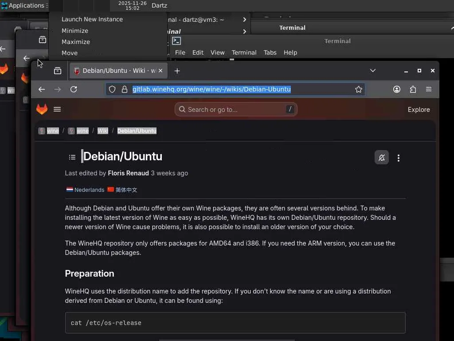Click the date and time clock

[132, 5]
